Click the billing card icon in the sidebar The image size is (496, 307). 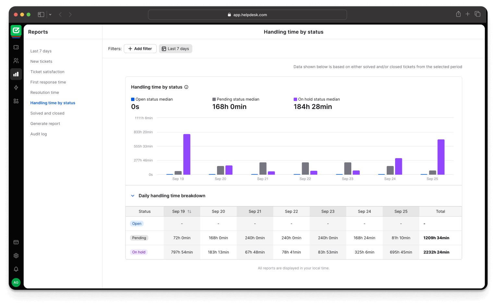coord(16,242)
